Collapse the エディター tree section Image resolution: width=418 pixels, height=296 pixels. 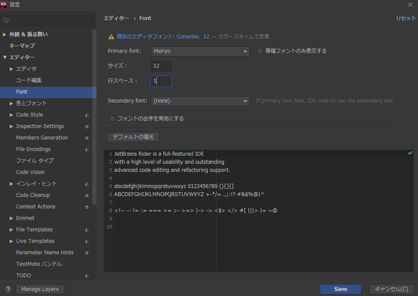5,57
